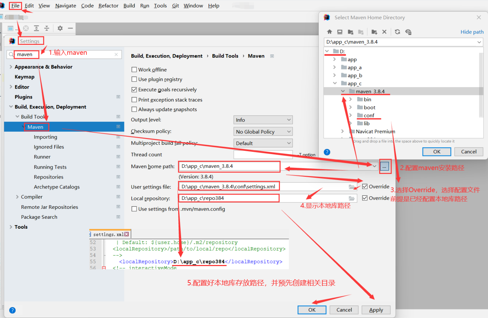Open path history dropdown in file chooser
Viewport: 488px width, 318px height.
click(479, 42)
